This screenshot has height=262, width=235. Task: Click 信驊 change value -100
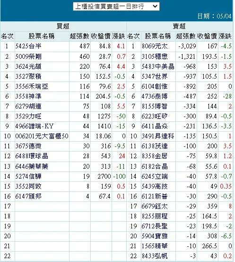(x=120, y=176)
